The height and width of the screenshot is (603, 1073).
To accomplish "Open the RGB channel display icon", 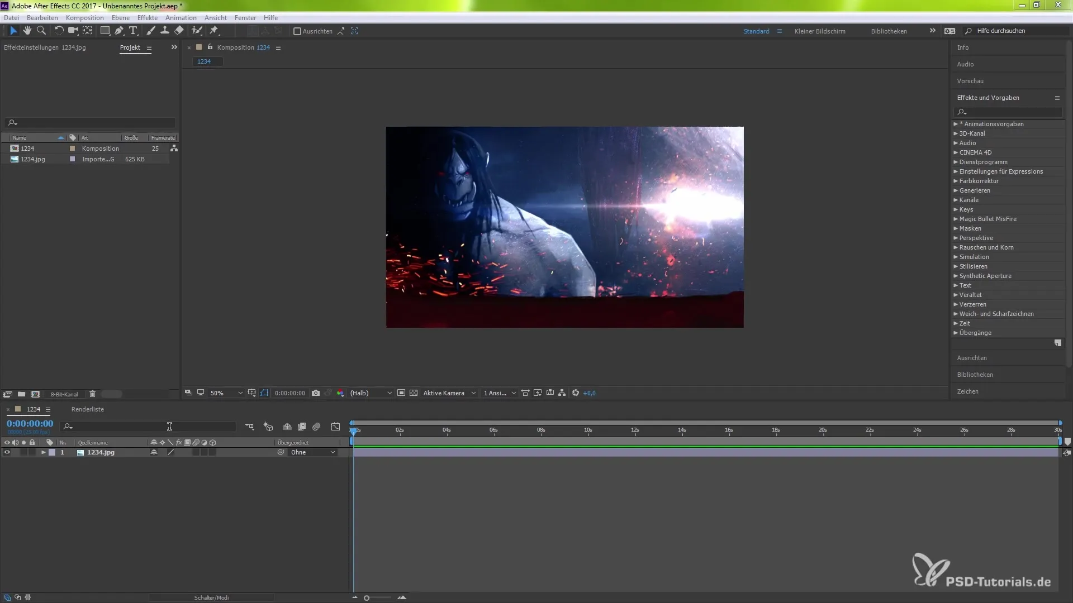I will [x=340, y=393].
